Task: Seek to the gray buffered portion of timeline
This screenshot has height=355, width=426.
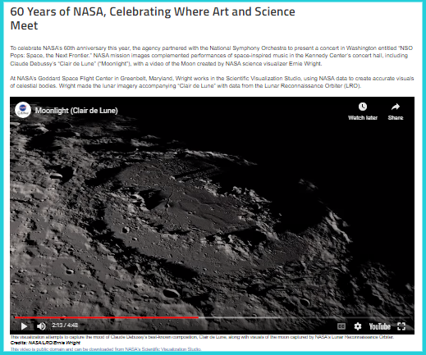Action: click(x=240, y=317)
